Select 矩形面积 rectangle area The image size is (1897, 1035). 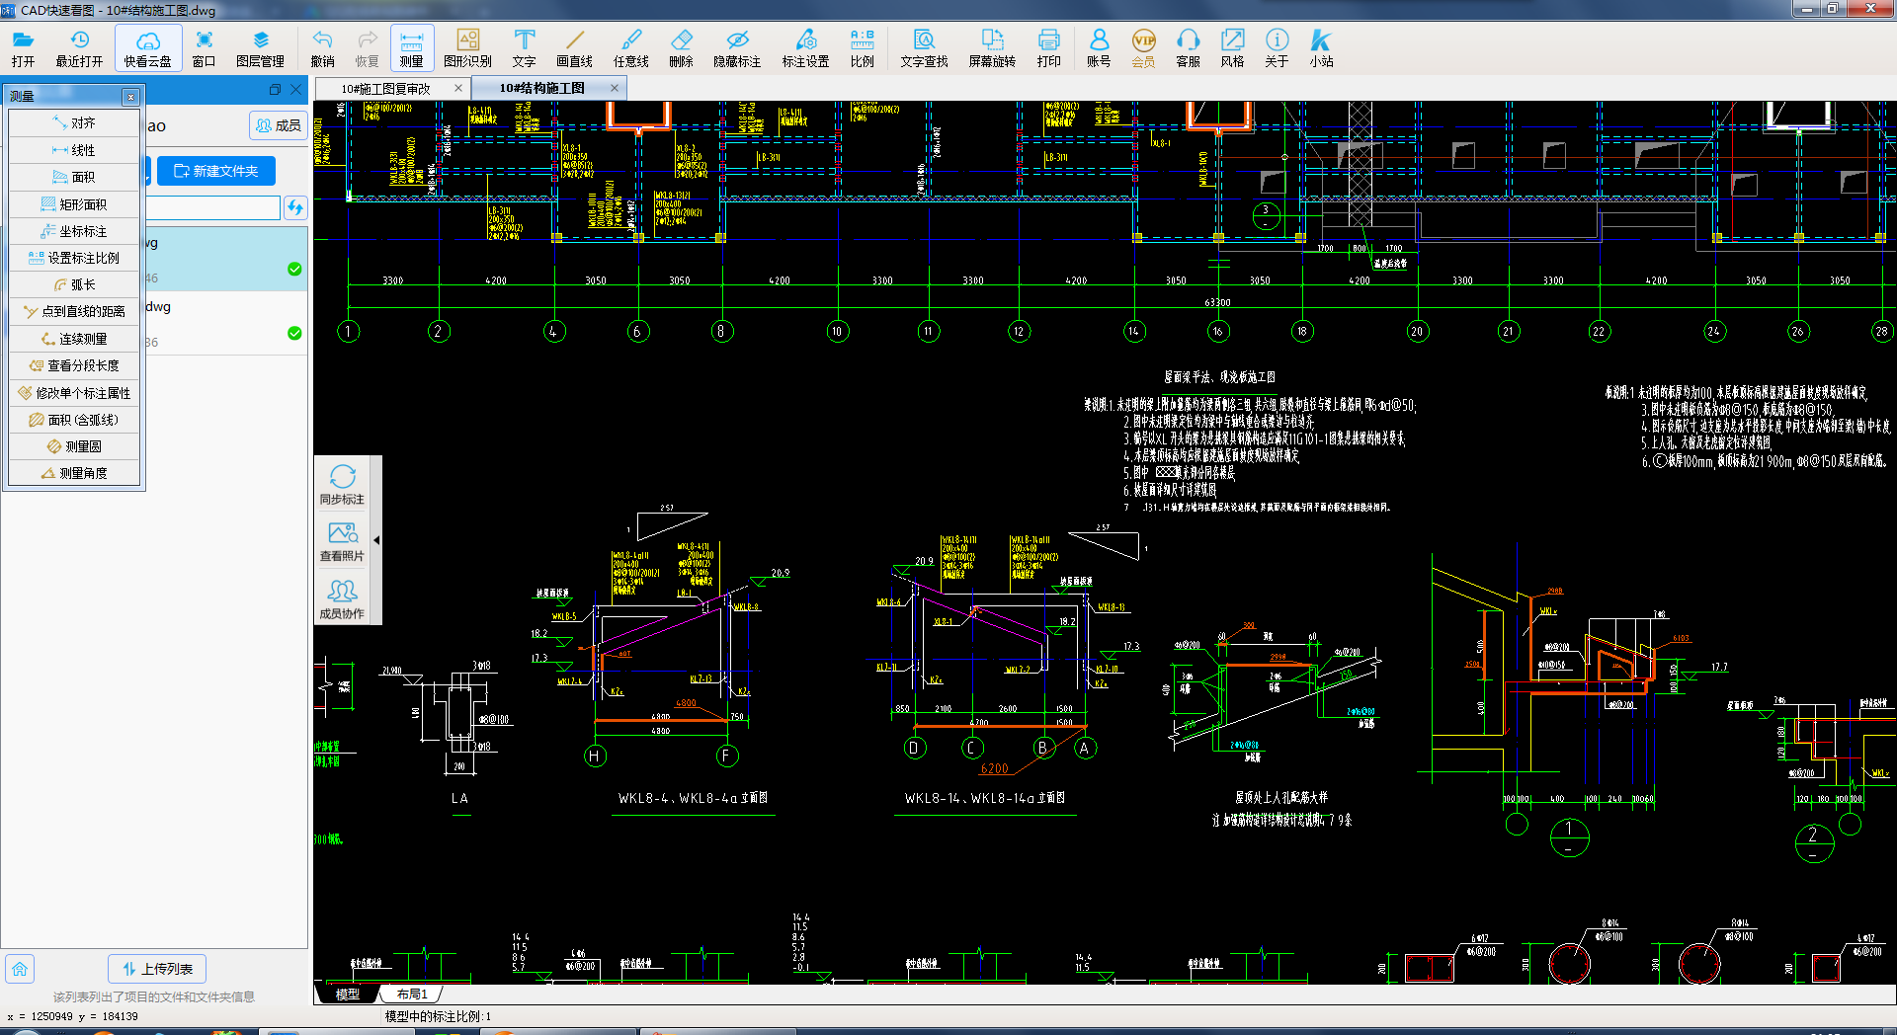[74, 204]
